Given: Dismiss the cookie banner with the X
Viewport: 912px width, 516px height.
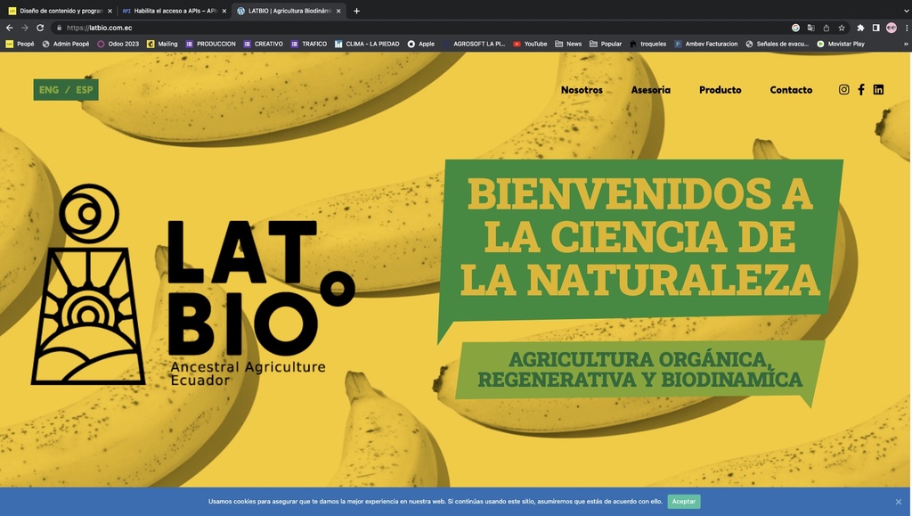Looking at the screenshot, I should click(x=899, y=502).
